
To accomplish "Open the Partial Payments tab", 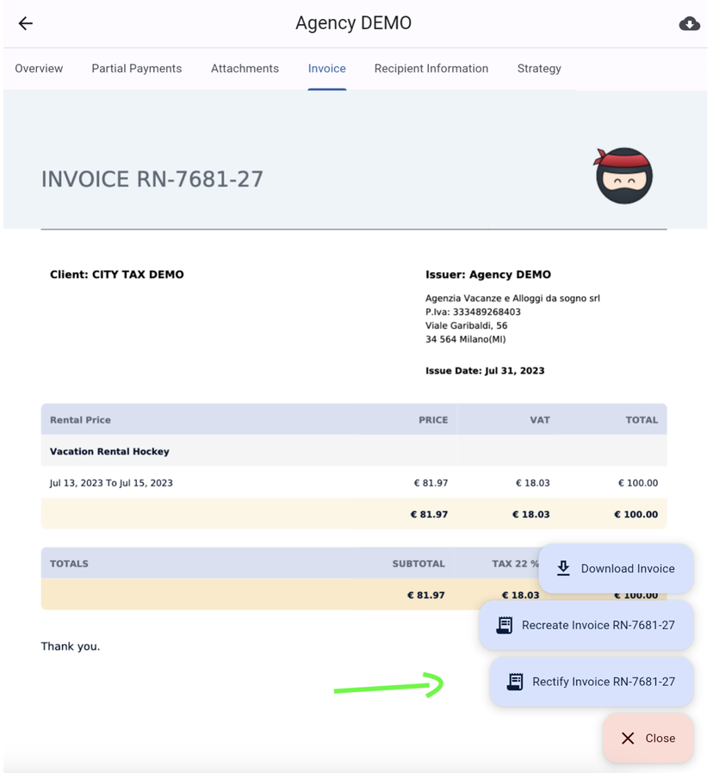I will point(136,68).
